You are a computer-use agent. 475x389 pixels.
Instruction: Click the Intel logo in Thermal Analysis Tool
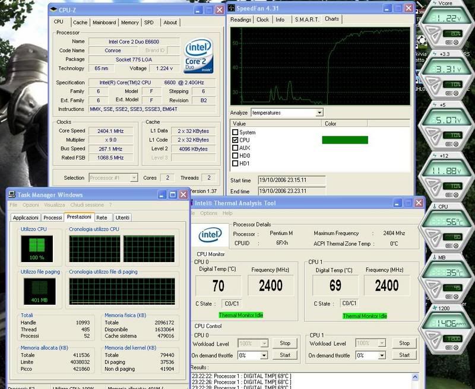pyautogui.click(x=210, y=235)
